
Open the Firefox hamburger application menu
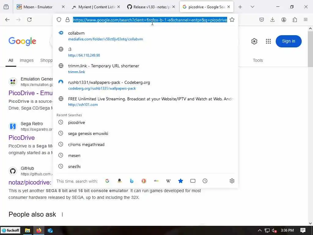coord(306,20)
